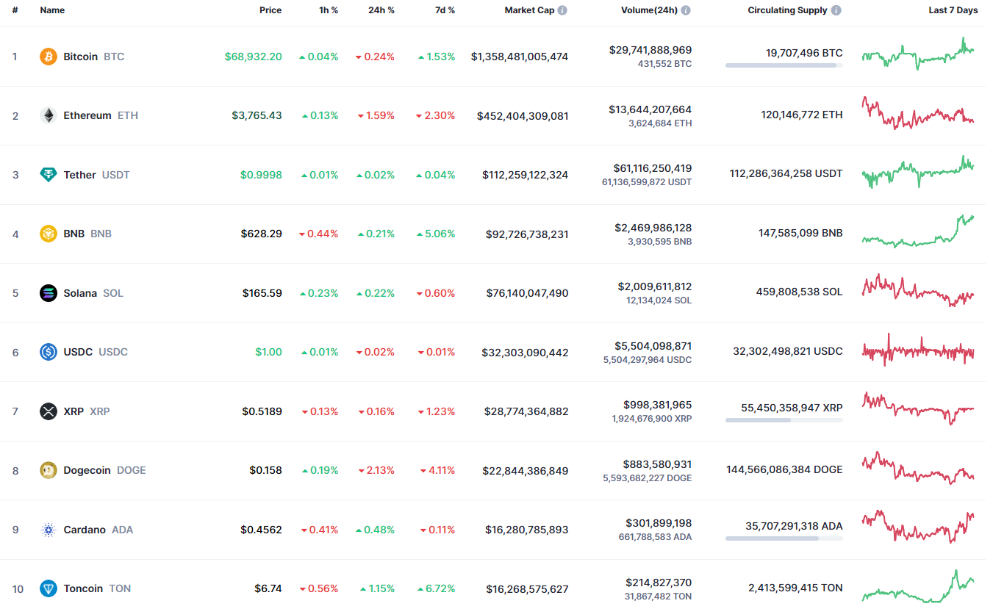The image size is (993, 609).
Task: Click the Toncoin logo icon
Action: click(x=49, y=588)
